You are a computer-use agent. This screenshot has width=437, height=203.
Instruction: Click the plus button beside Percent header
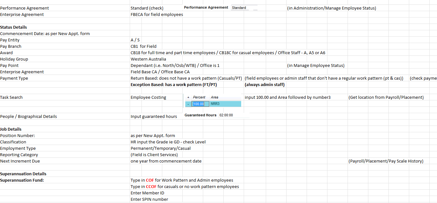pyautogui.click(x=188, y=97)
